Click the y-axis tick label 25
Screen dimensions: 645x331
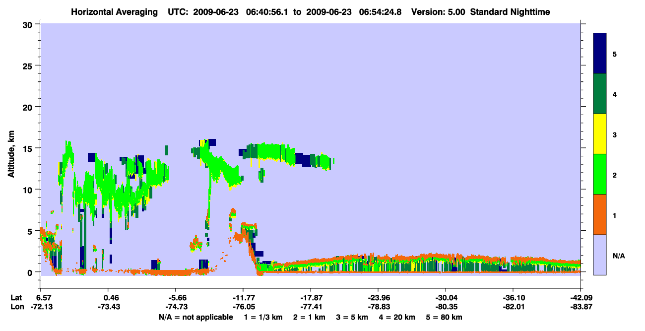tap(28, 66)
